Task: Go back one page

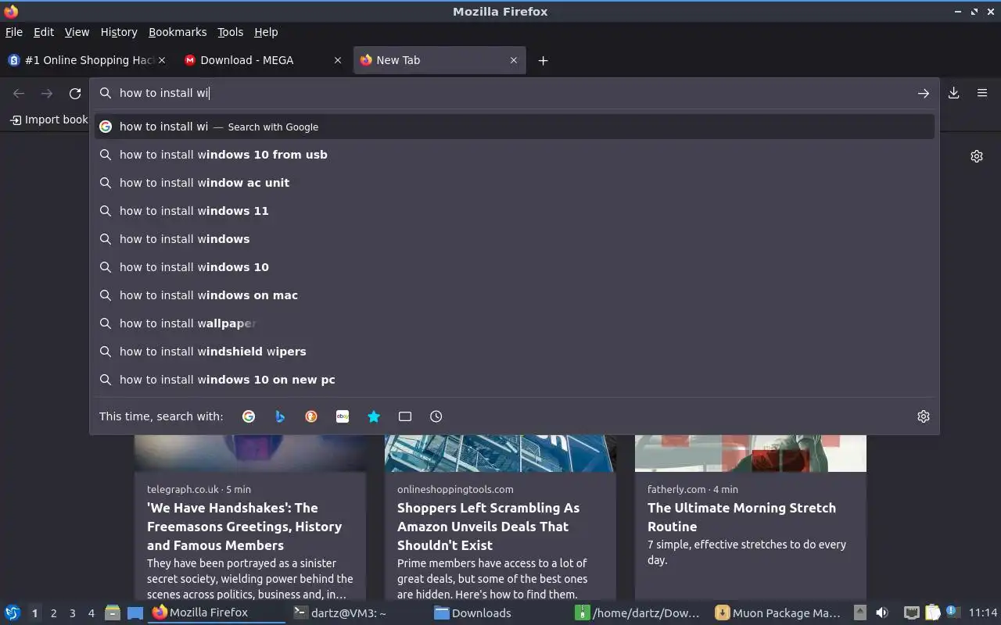Action: coord(19,94)
